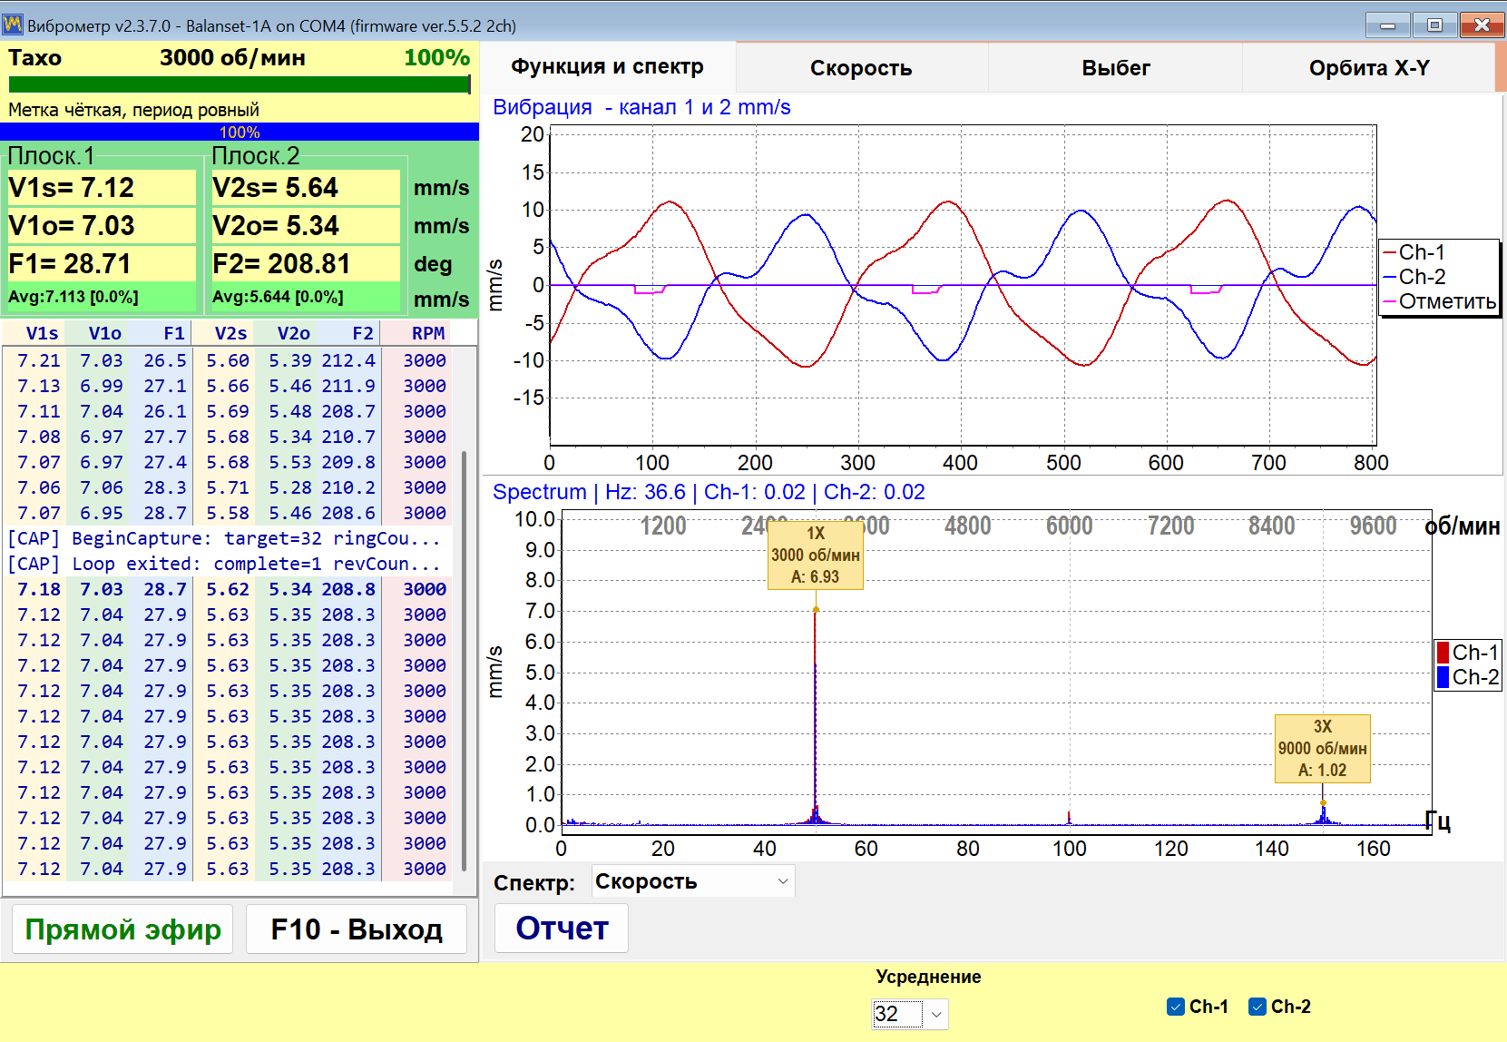The height and width of the screenshot is (1042, 1507).
Task: Click the red Ch-1 swatch in spectrum legend
Action: pos(1443,653)
